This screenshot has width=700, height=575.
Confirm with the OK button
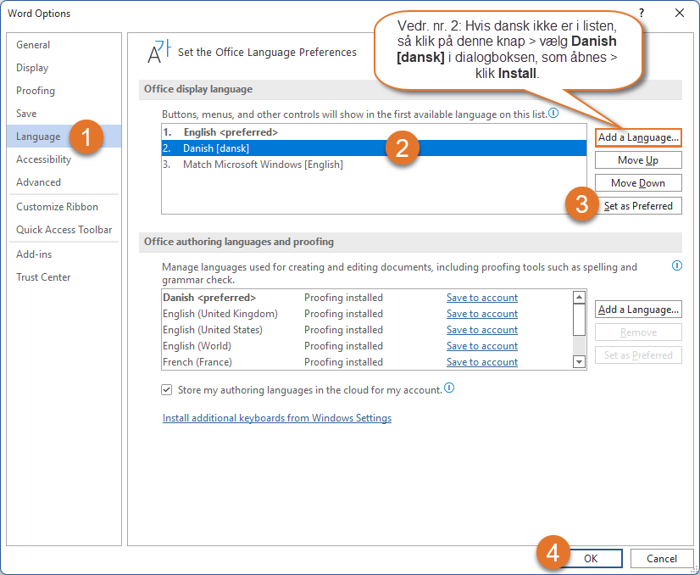click(591, 559)
